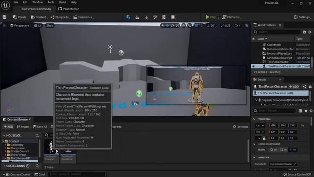This screenshot has width=314, height=177.
Task: Switch to Landscape mode icon
Action: point(137,17)
